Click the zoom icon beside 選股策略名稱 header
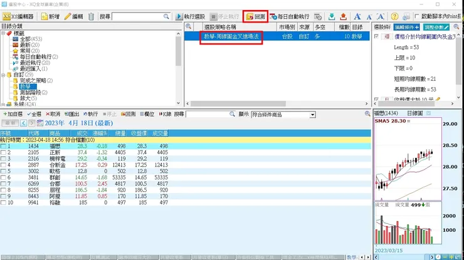This screenshot has height=260, width=464. (x=188, y=26)
